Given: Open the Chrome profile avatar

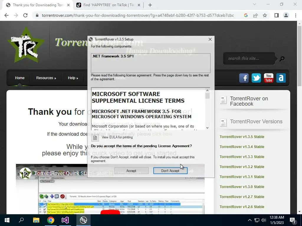Looking at the screenshot, I should pyautogui.click(x=286, y=15).
